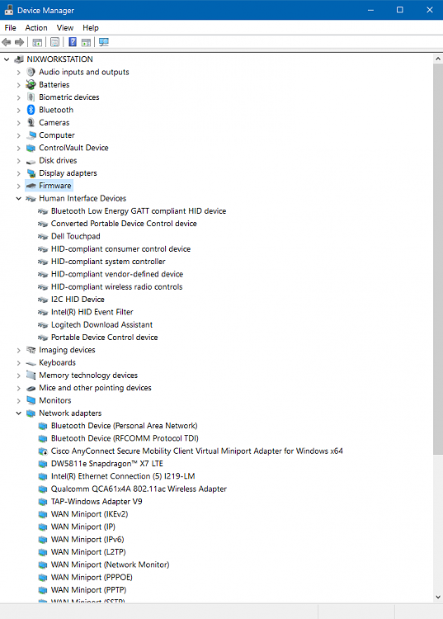
Task: Collapse the Network adapters node
Action: (x=18, y=413)
